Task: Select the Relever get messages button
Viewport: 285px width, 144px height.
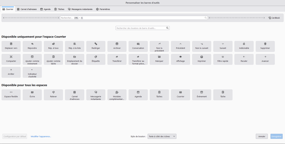Action: coord(53,95)
